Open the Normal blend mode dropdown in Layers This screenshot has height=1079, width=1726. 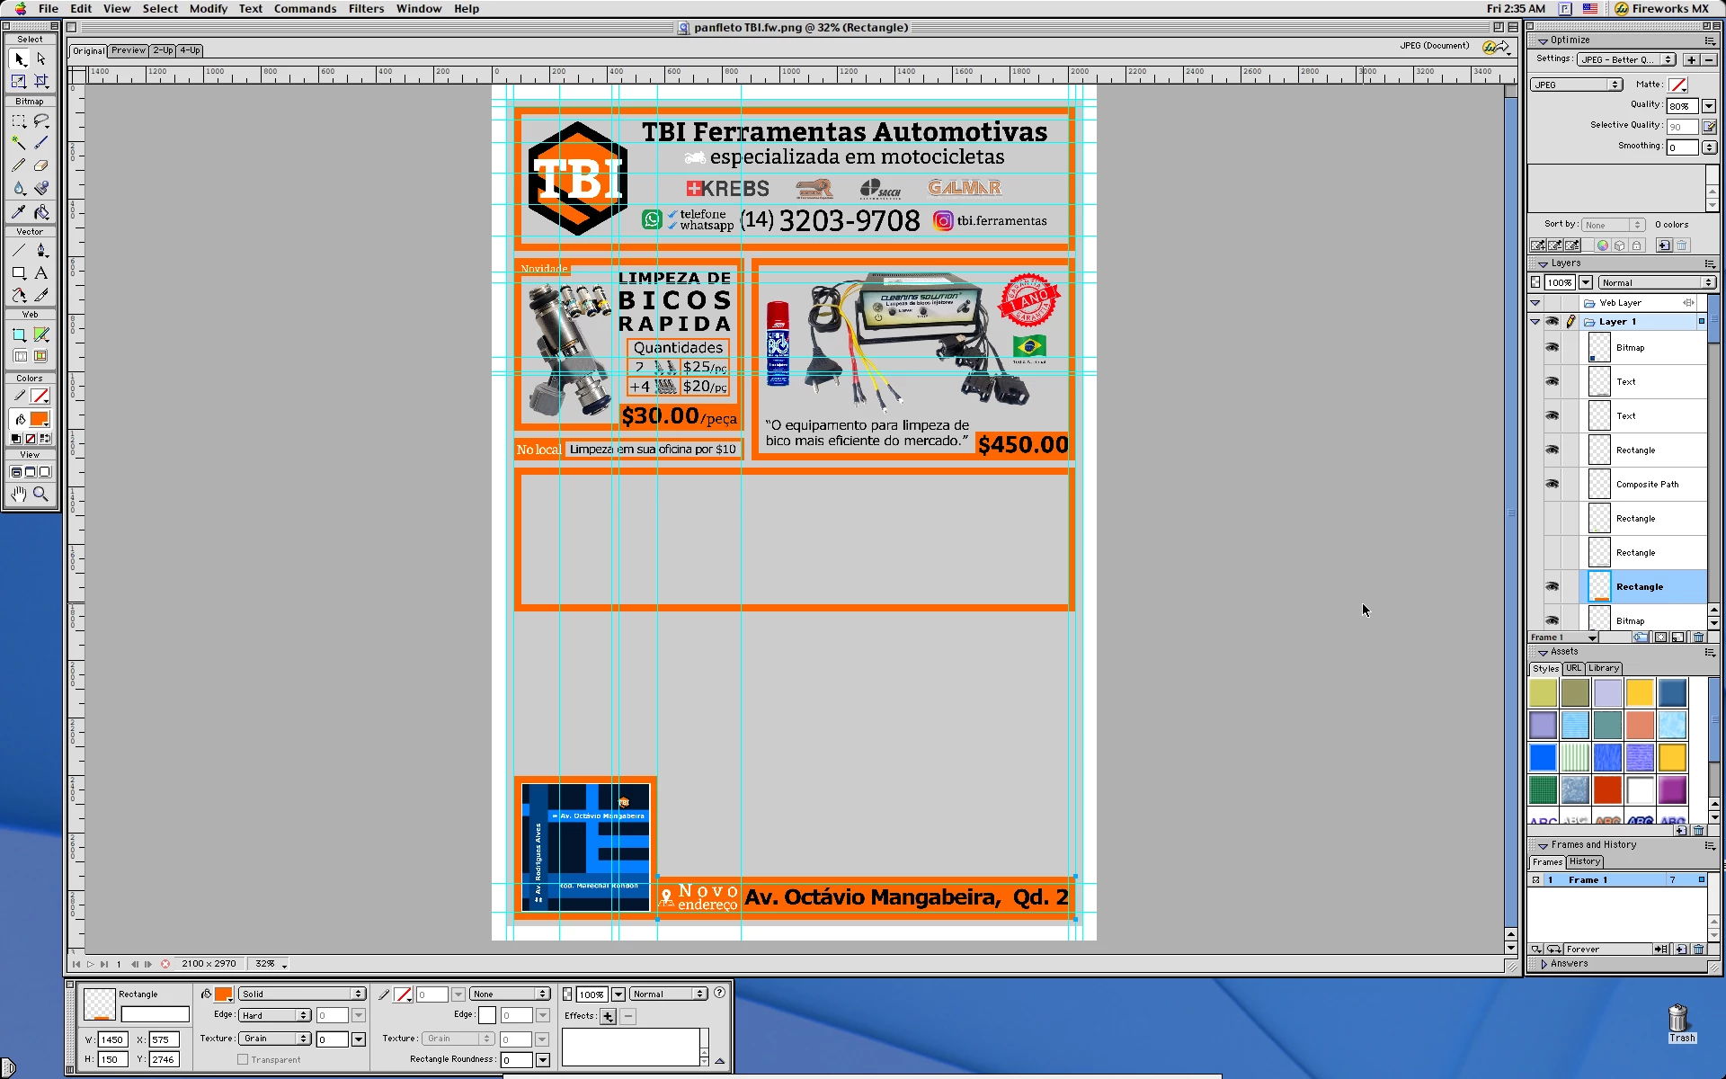pos(1657,282)
